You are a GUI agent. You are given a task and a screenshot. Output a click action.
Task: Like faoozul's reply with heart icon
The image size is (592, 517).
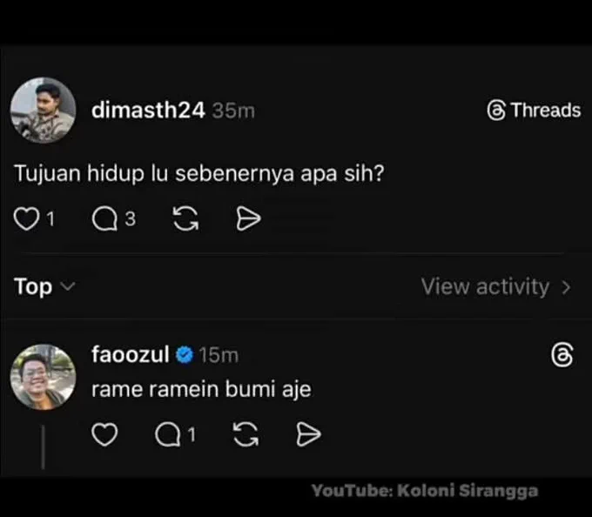pyautogui.click(x=104, y=434)
